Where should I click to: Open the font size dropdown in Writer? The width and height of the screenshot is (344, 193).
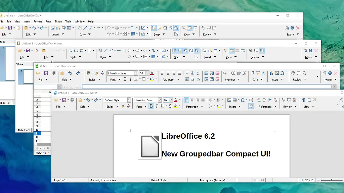pyautogui.click(x=171, y=100)
